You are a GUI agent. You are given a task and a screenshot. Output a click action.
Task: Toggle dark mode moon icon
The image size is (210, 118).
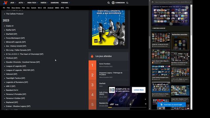127,3
